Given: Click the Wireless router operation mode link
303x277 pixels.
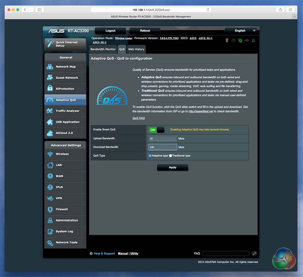Looking at the screenshot, I should [x=123, y=38].
